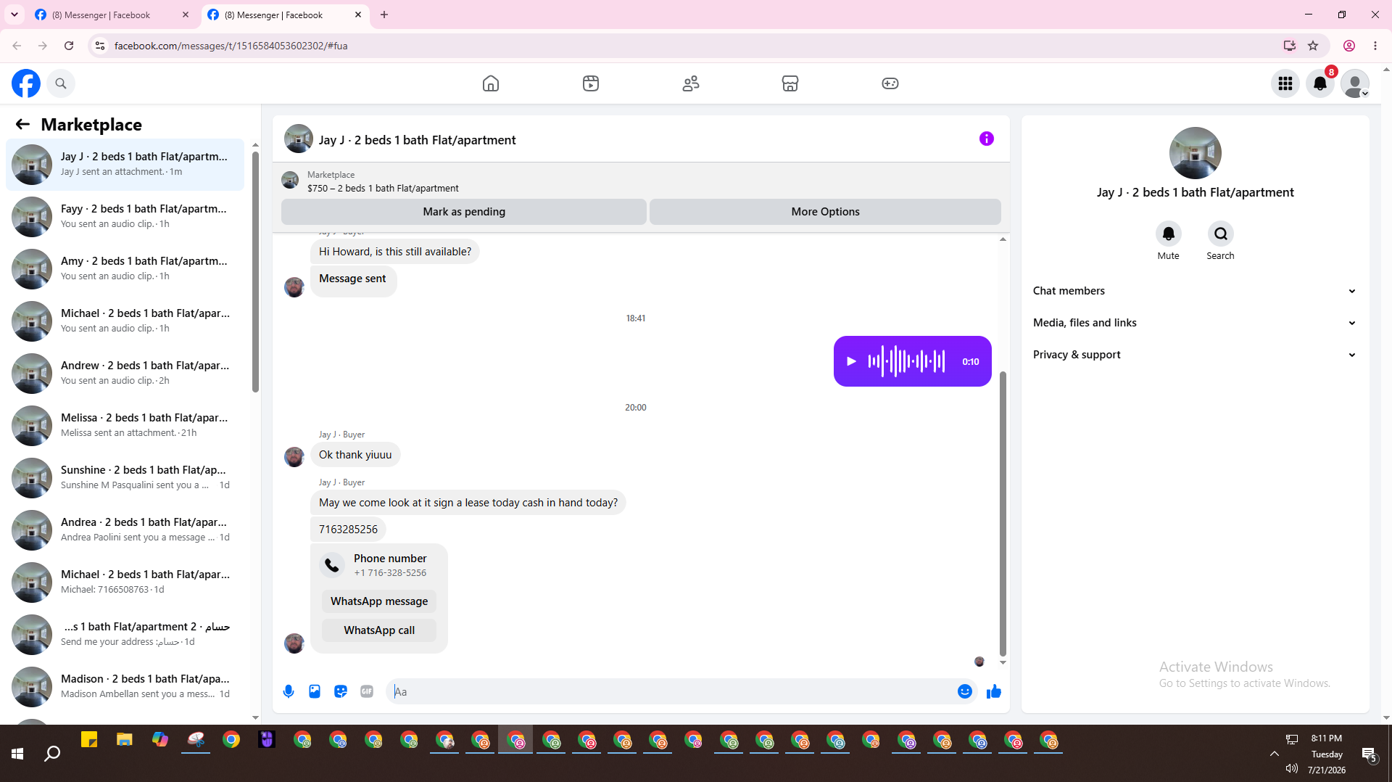Image resolution: width=1392 pixels, height=782 pixels.
Task: Close the first Messenger browser tab
Action: (186, 15)
